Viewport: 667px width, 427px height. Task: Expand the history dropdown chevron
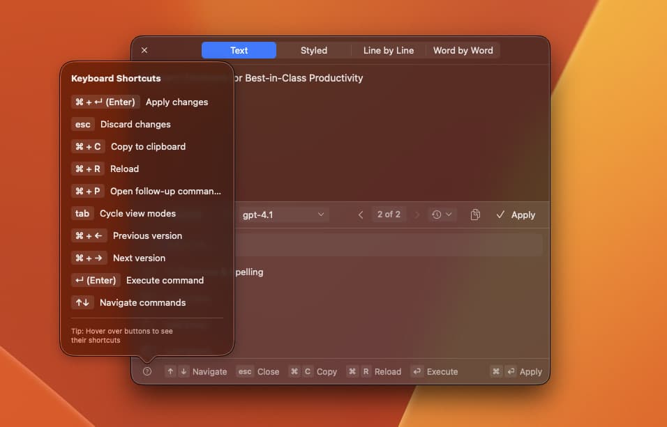pos(449,215)
